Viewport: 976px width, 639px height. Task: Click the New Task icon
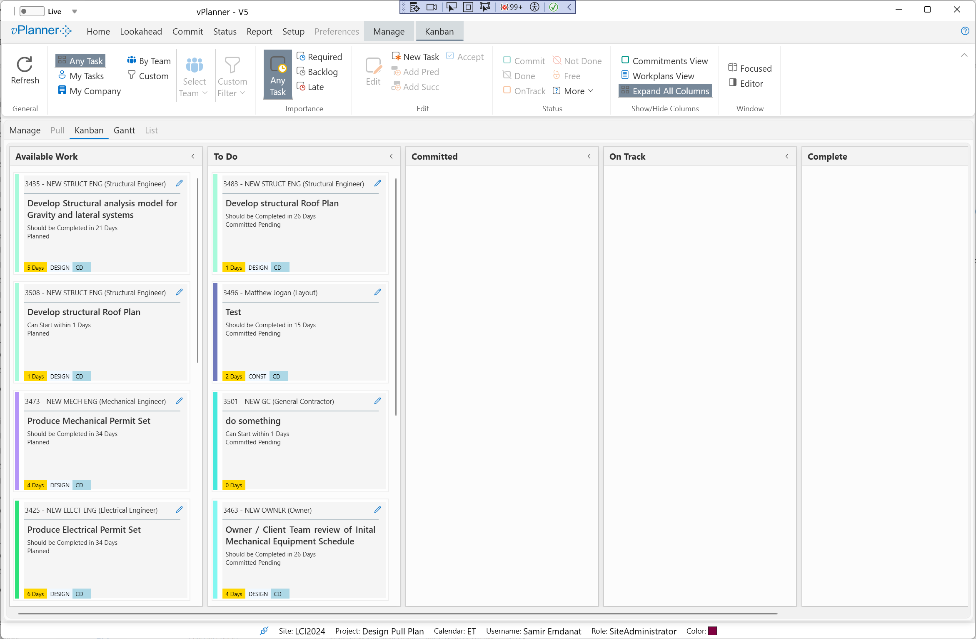tap(396, 57)
